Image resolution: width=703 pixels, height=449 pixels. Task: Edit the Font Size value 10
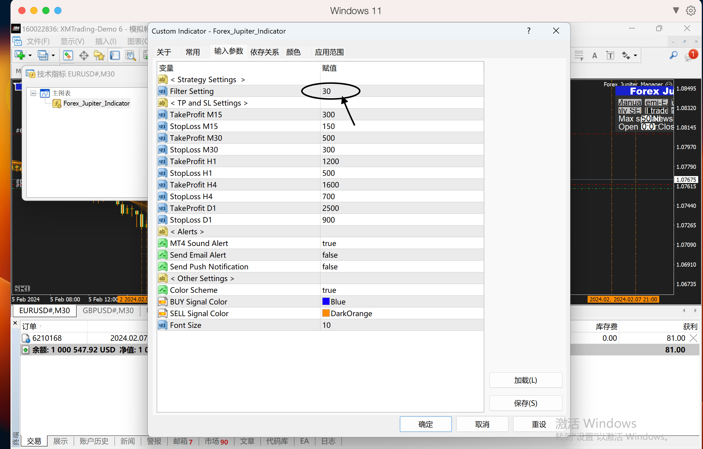pyautogui.click(x=402, y=325)
